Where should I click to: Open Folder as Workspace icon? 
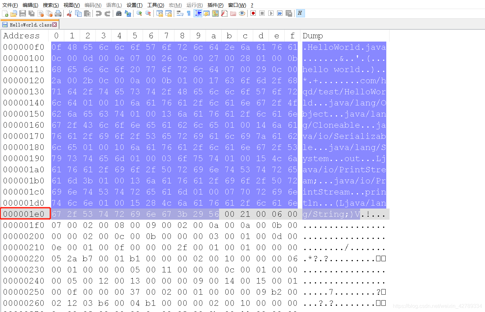tap(233, 13)
